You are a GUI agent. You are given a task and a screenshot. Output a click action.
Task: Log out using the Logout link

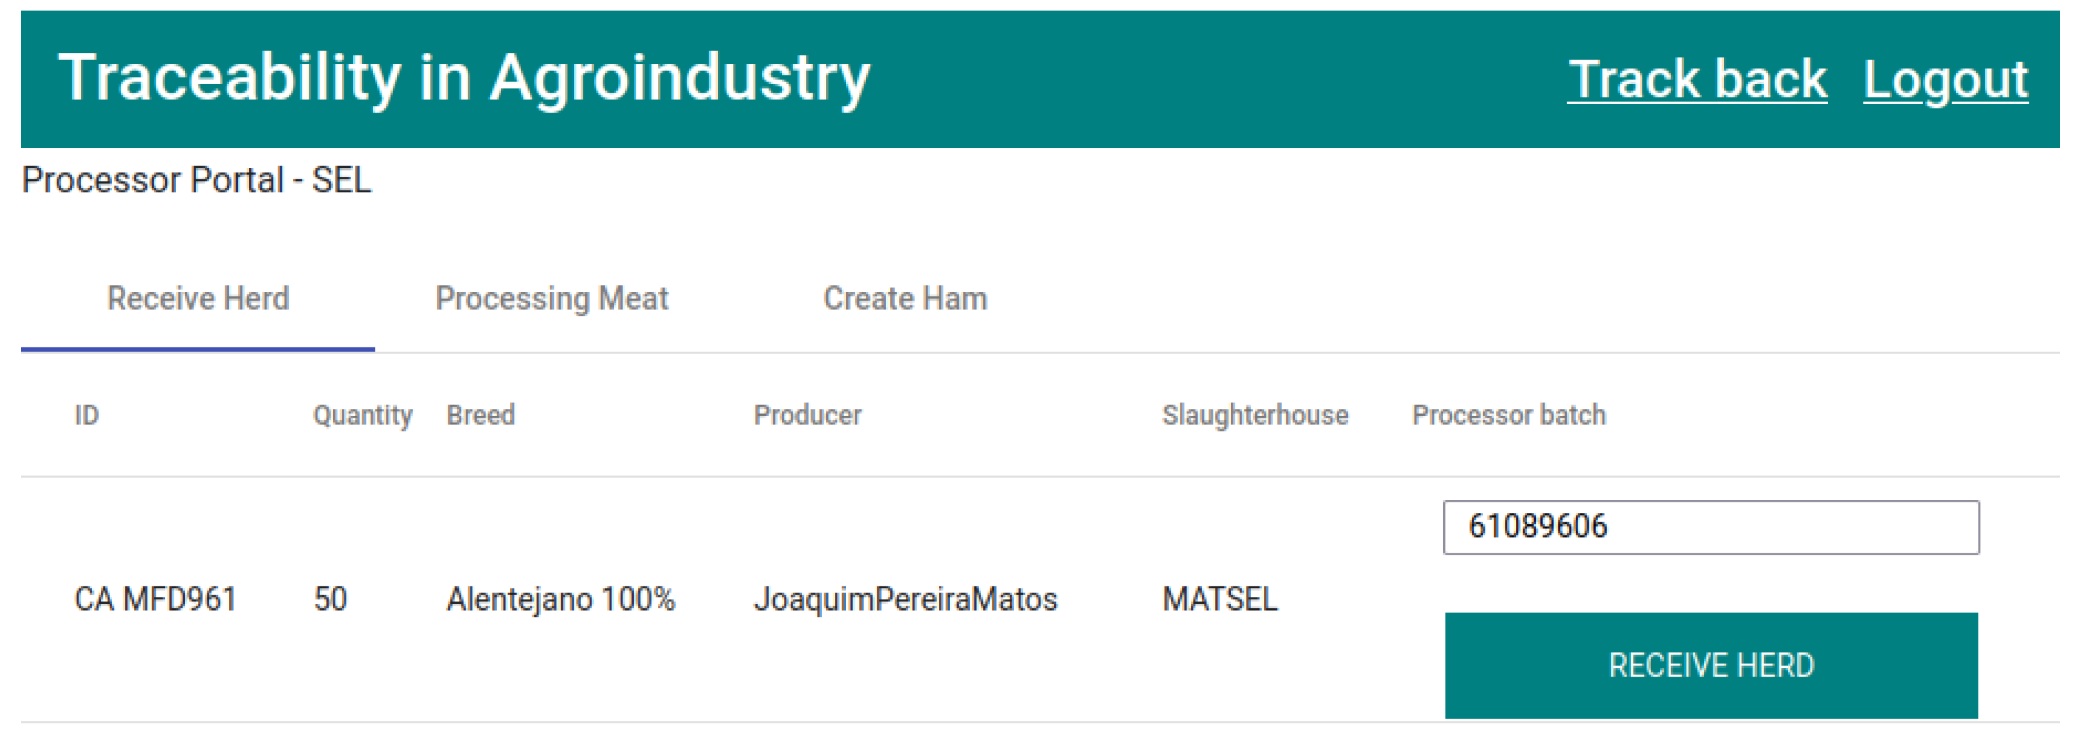[1945, 80]
